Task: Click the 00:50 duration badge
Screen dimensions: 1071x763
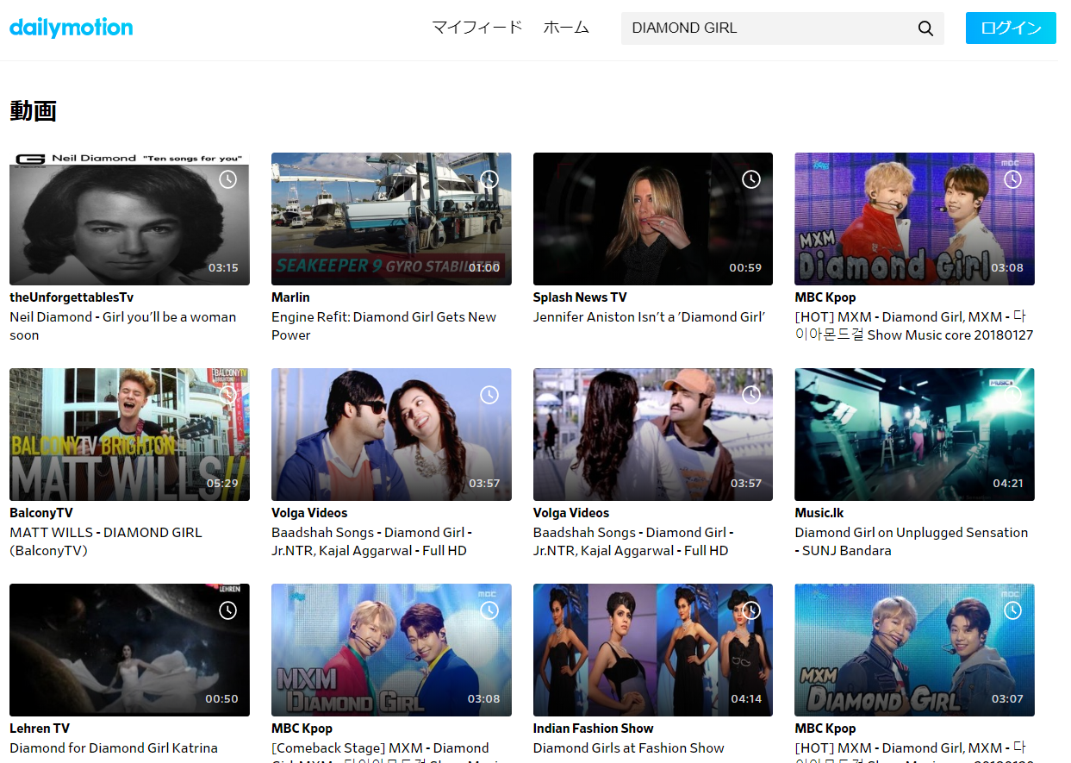Action: (221, 699)
